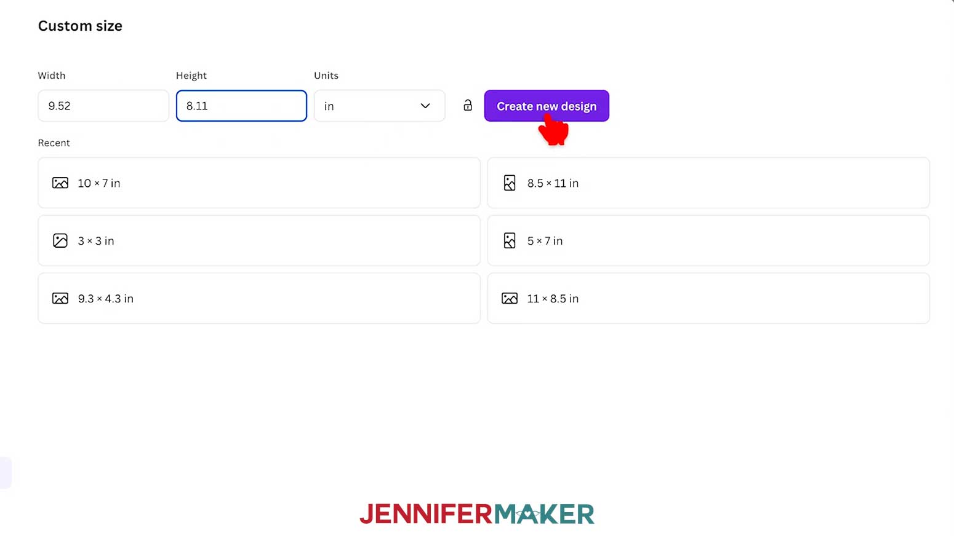Click the Width label above the field

(52, 76)
